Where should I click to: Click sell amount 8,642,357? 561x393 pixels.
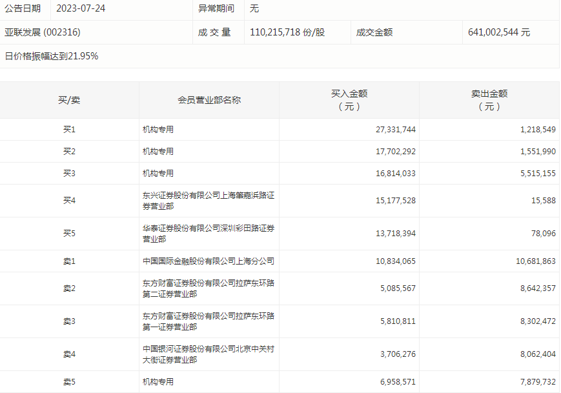[538, 288]
